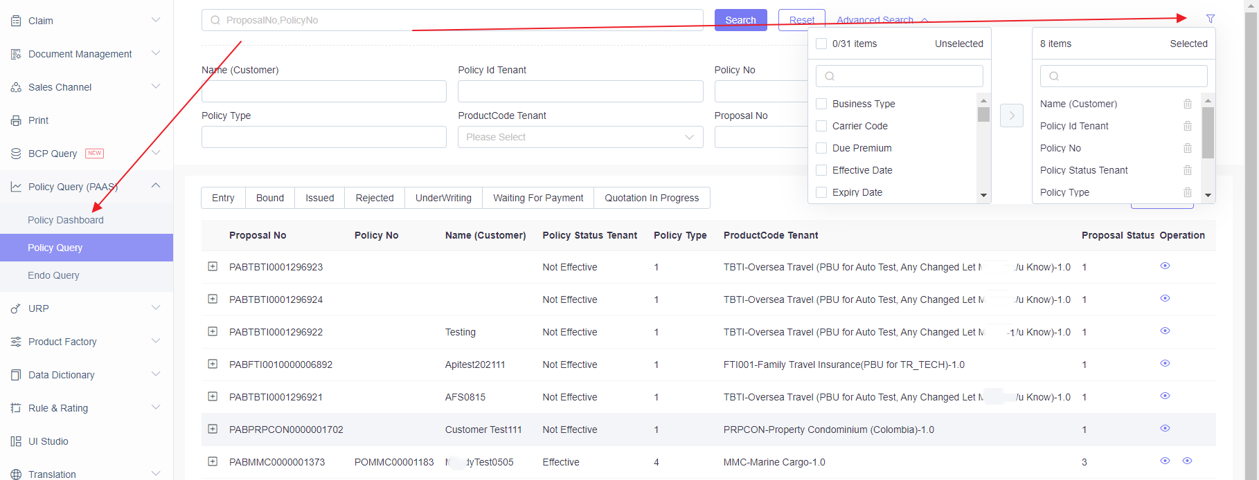
Task: Click the filter funnel icon
Action: coord(1210,19)
